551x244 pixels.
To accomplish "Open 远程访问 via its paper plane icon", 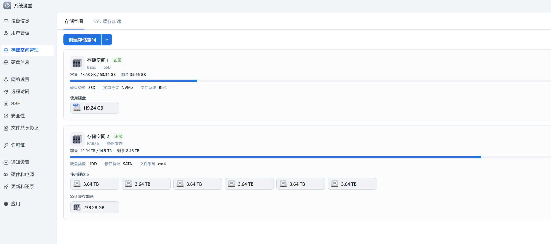I will pos(6,92).
